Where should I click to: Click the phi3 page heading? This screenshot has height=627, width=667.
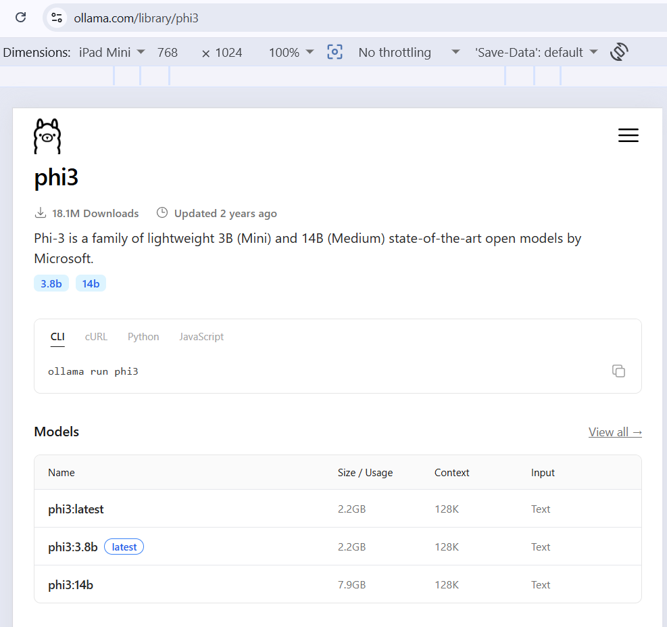pos(56,177)
